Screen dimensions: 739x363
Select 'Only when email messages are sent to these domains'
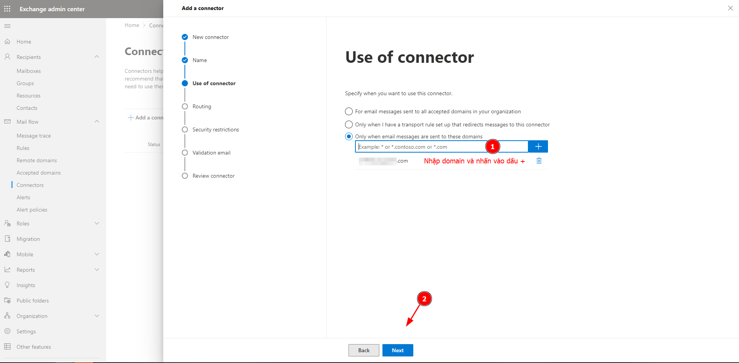(x=349, y=136)
